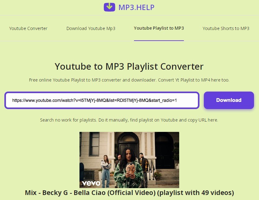This screenshot has height=200, width=259.
Task: Click the Becky G Bella Ciao video thumbnail
Action: pyautogui.click(x=129, y=160)
